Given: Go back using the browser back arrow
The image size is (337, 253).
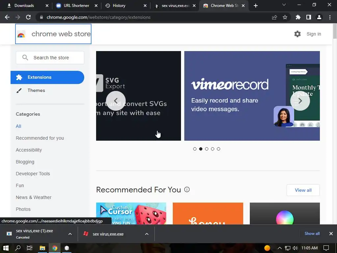Looking at the screenshot, I should [x=7, y=17].
